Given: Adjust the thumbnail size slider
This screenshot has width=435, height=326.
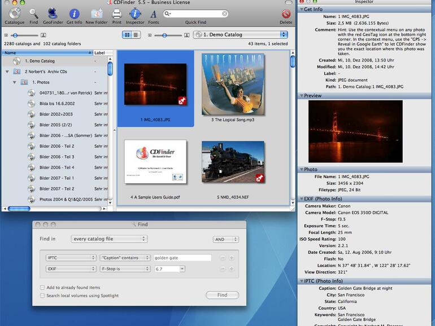Looking at the screenshot, I should point(164,35).
